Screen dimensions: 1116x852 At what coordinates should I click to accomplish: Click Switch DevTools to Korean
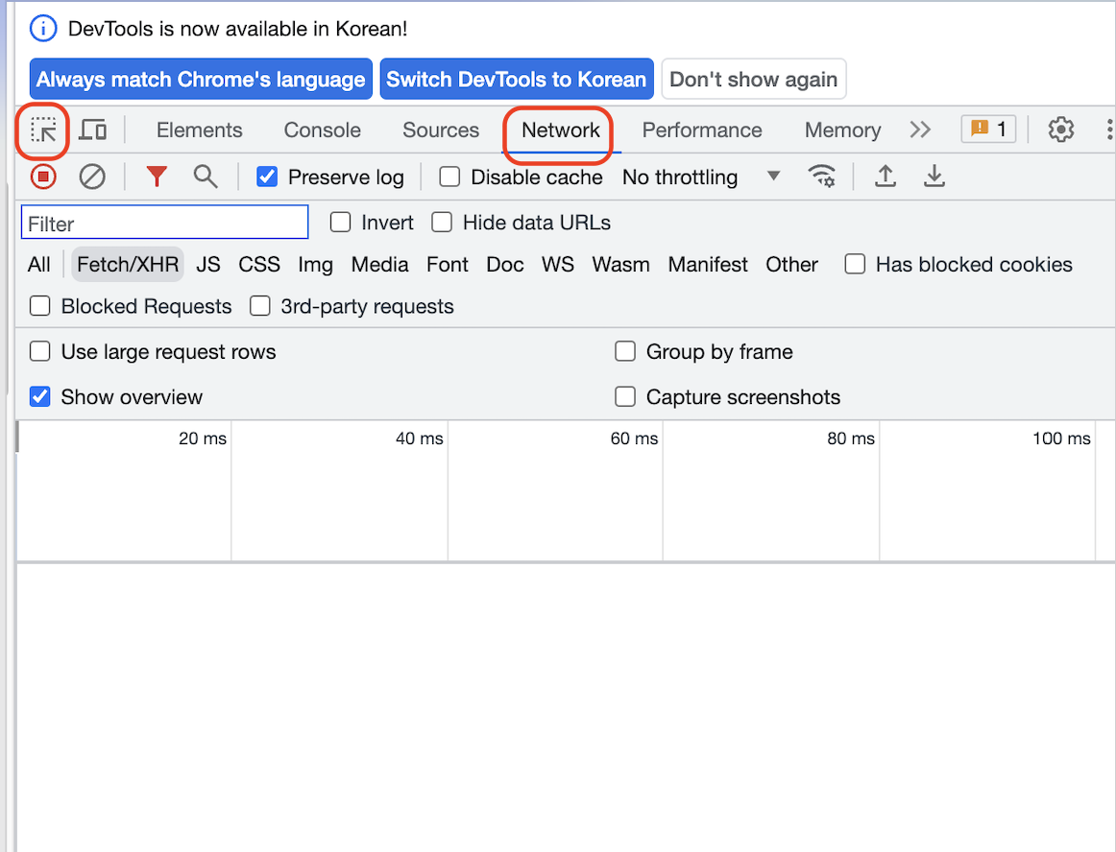517,79
